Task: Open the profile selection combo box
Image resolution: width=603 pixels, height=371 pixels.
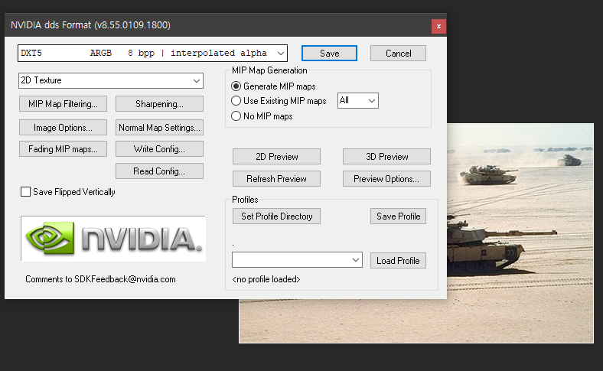Action: click(297, 260)
